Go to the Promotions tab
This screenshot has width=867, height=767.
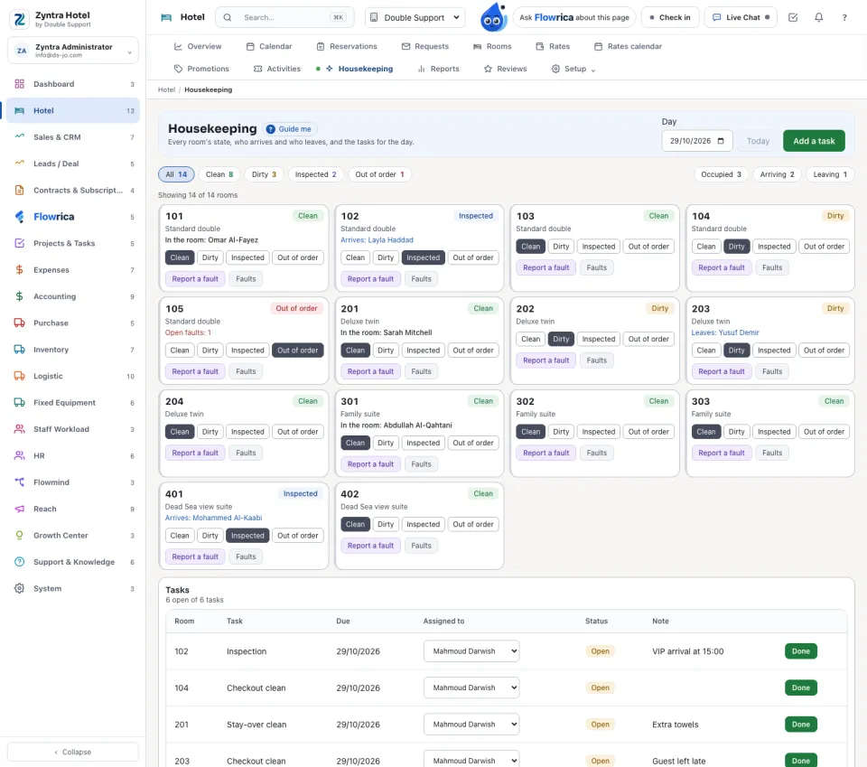pyautogui.click(x=201, y=70)
